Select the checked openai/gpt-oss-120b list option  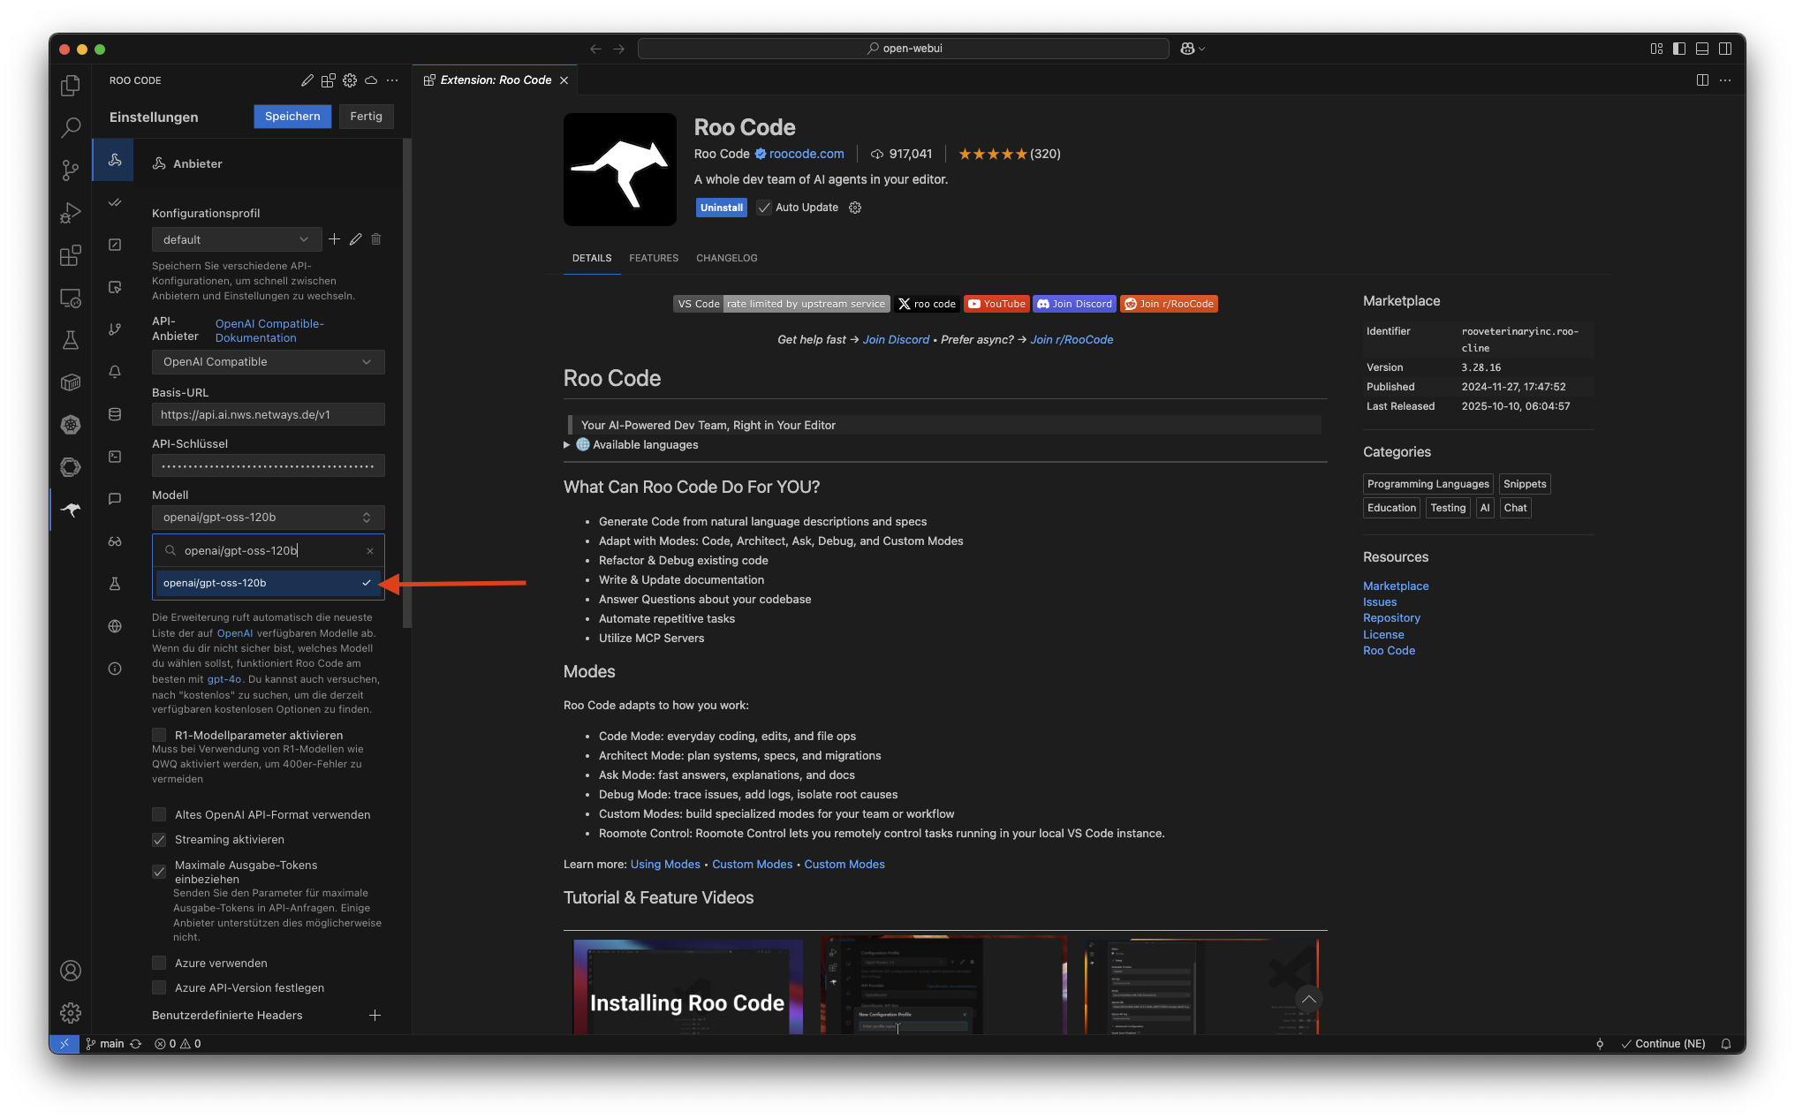click(269, 583)
